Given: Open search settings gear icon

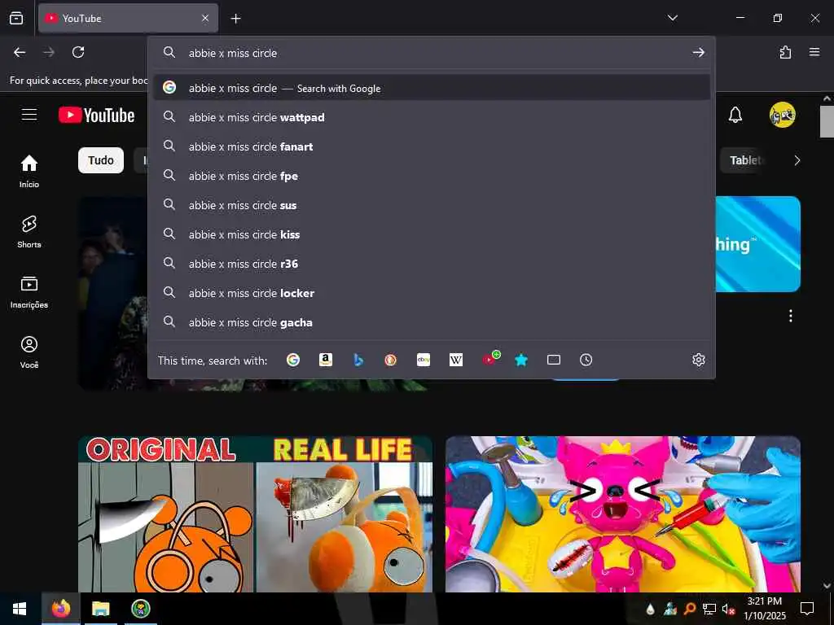Looking at the screenshot, I should click(698, 360).
